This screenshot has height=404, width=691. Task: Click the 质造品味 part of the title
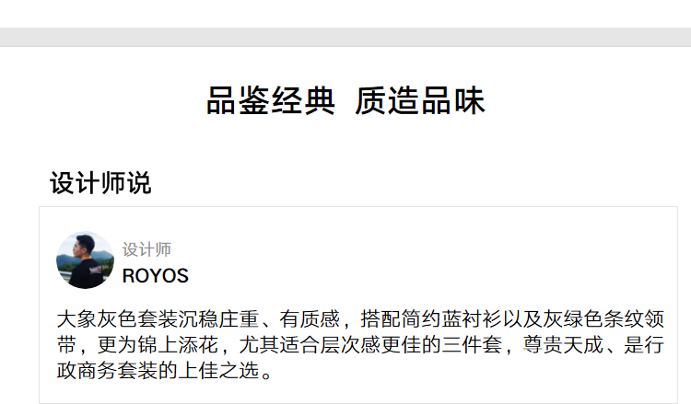tap(420, 101)
